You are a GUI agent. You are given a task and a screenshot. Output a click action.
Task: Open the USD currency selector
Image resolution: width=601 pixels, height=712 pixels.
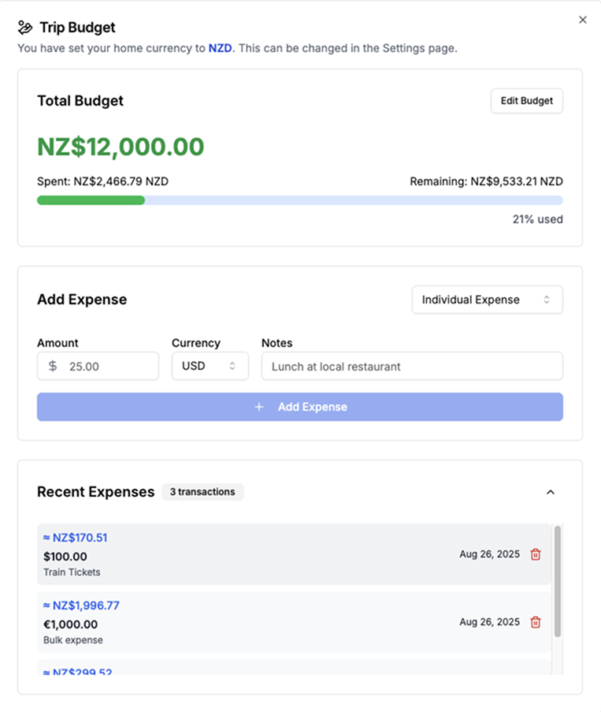210,366
